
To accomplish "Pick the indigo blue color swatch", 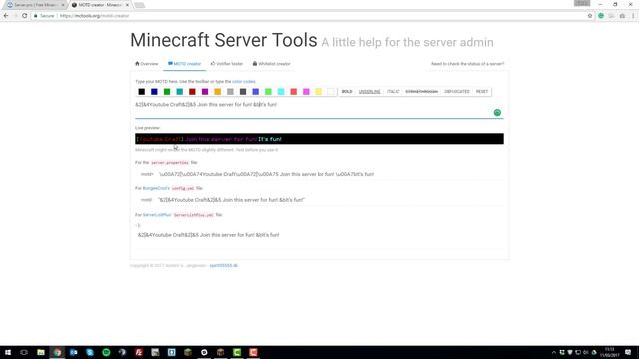I will [x=256, y=92].
